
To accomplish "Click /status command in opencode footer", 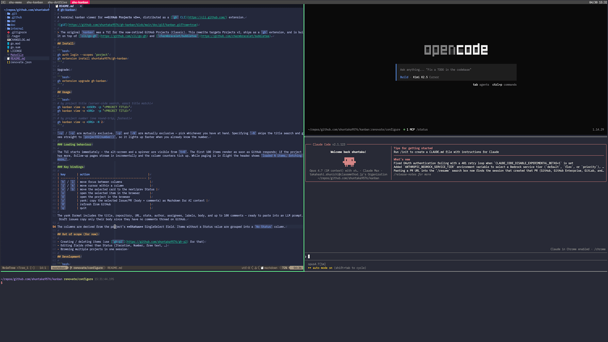I will 422,130.
